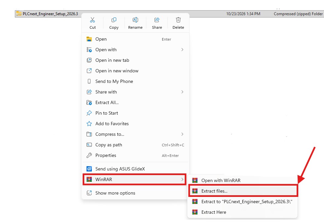Click the wrench icon for Properties
The height and width of the screenshot is (223, 324).
89,155
